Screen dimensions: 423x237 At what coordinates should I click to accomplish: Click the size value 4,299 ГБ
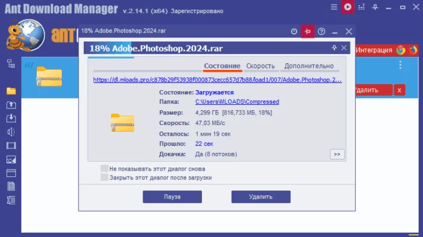[x=207, y=113]
